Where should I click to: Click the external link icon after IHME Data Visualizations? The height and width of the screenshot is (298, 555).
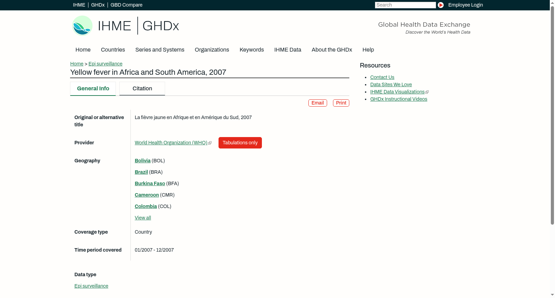(427, 92)
